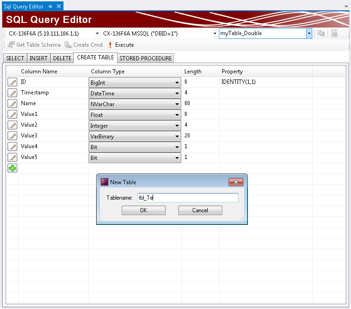Click the edit pencil icon for Value5 row
Image resolution: width=351 pixels, height=309 pixels.
(12, 158)
